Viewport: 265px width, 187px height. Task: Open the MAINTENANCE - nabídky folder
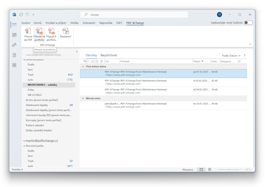[x=49, y=85]
